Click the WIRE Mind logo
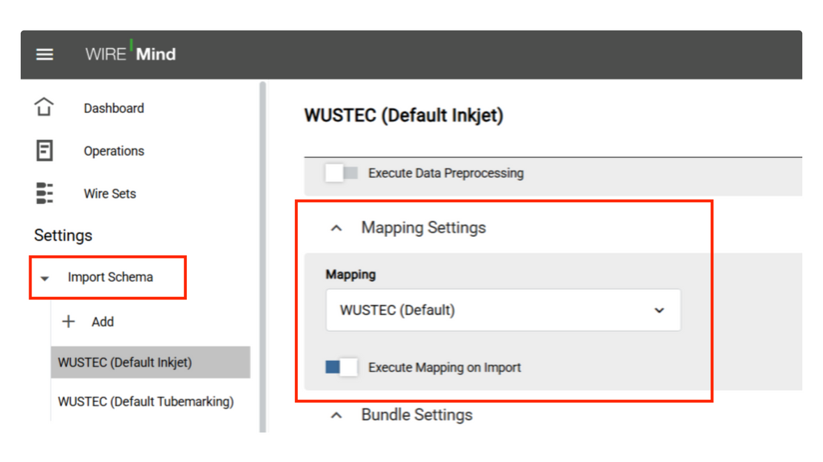The width and height of the screenshot is (823, 462). point(130,52)
